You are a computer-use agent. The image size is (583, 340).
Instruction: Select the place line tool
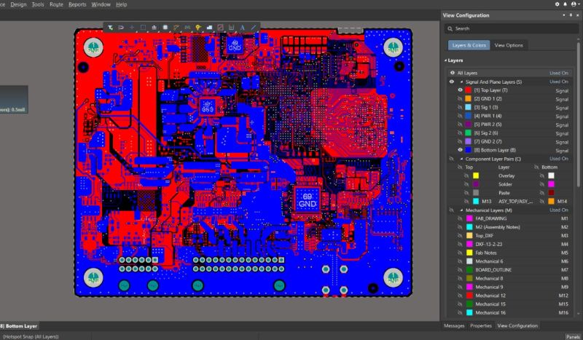[x=254, y=28]
